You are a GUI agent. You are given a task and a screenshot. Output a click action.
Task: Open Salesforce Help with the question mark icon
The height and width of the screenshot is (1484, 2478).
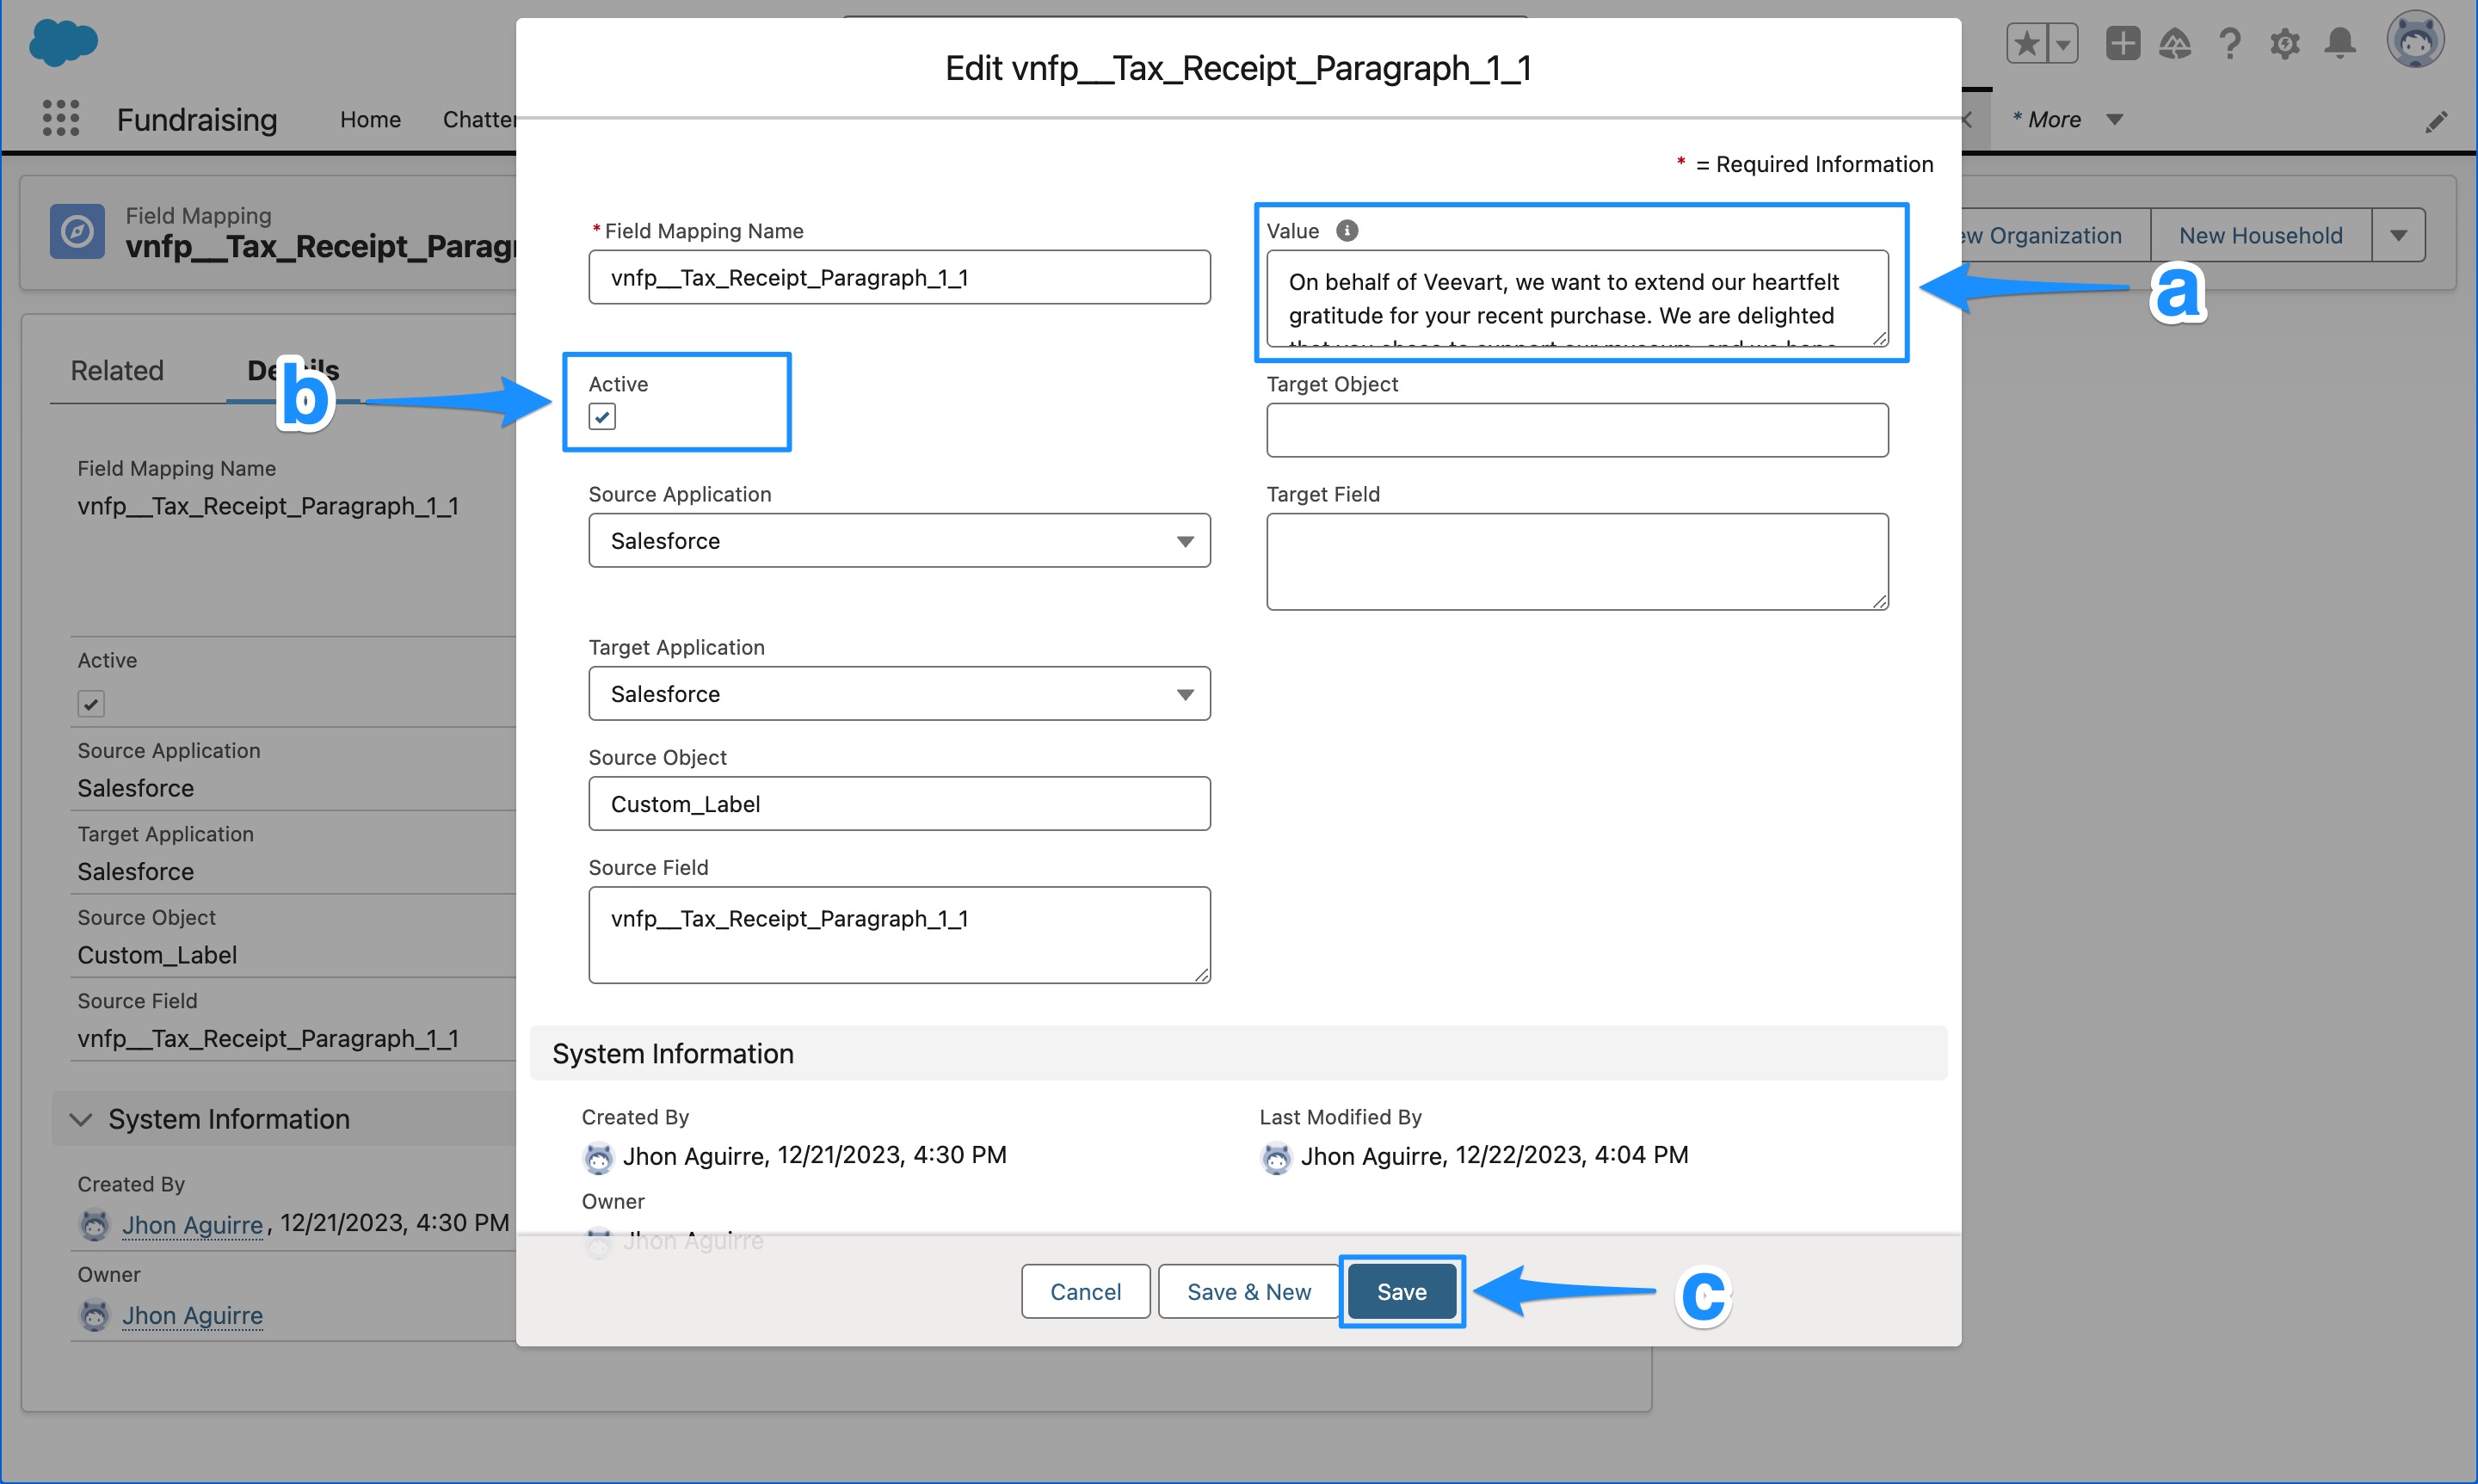2229,43
